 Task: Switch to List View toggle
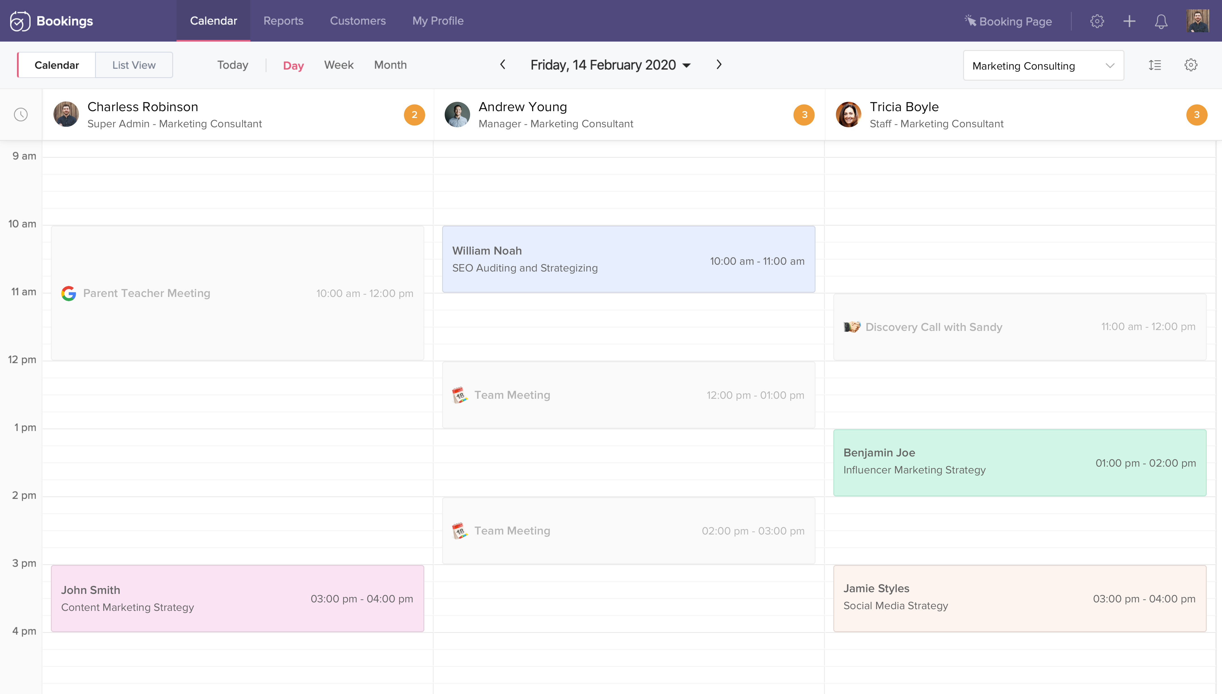[x=134, y=65]
